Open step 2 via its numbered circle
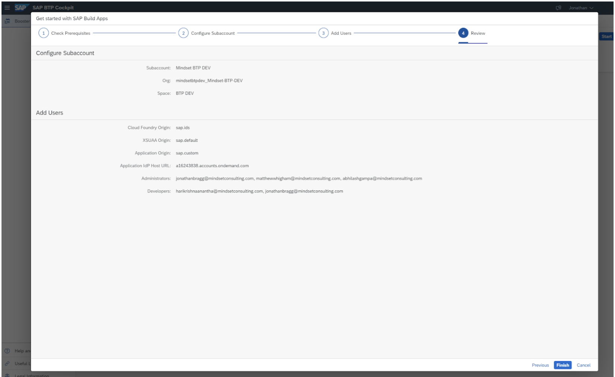 [183, 33]
